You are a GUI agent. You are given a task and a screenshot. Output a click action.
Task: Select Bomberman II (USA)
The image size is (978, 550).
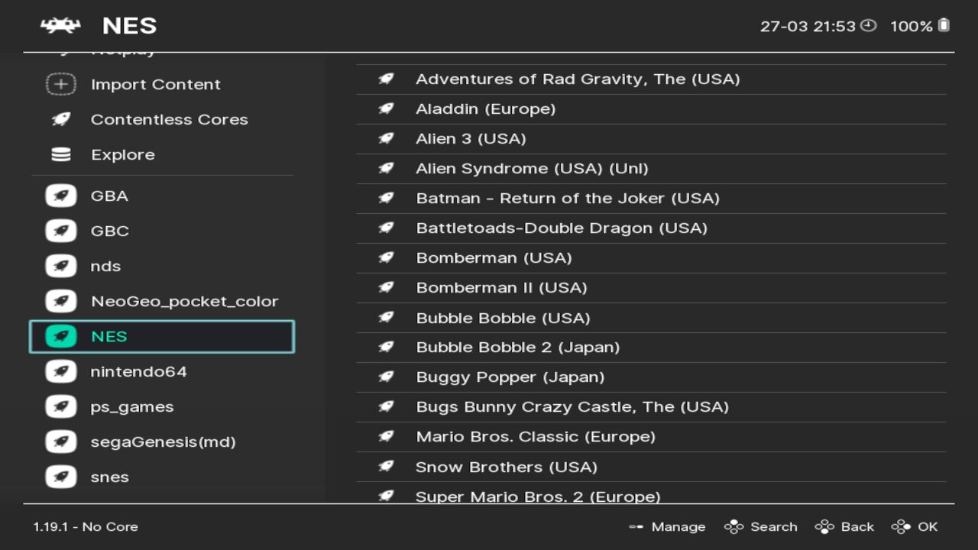651,287
